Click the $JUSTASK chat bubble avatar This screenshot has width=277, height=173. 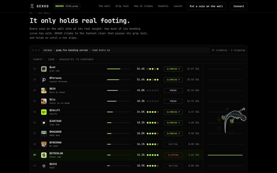[44, 123]
